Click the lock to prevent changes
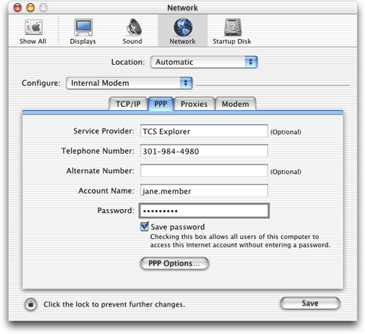Image resolution: width=365 pixels, height=334 pixels. tap(30, 304)
